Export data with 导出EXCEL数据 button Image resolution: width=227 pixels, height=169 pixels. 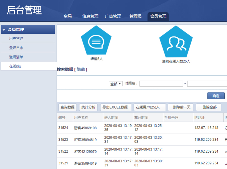pyautogui.click(x=116, y=107)
